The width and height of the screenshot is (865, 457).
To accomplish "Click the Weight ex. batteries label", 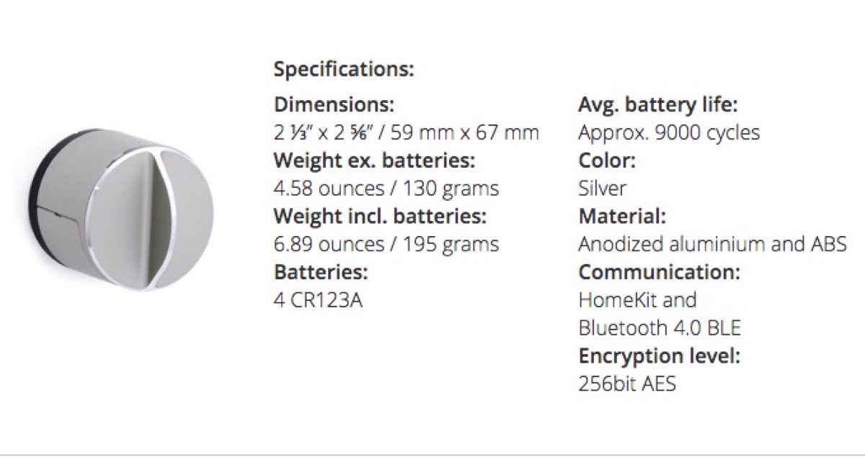I will [x=374, y=160].
